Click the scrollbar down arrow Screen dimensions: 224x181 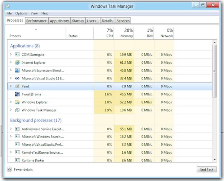click(215, 160)
